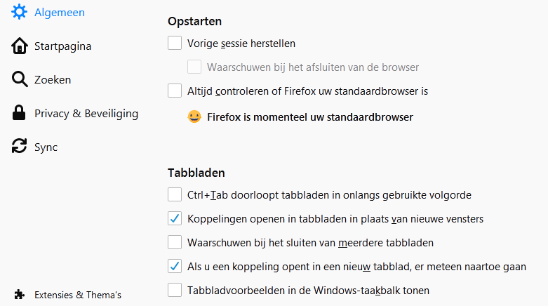Uncheck Koppelingen openen in tabbladen
Image resolution: width=548 pixels, height=306 pixels.
point(175,219)
